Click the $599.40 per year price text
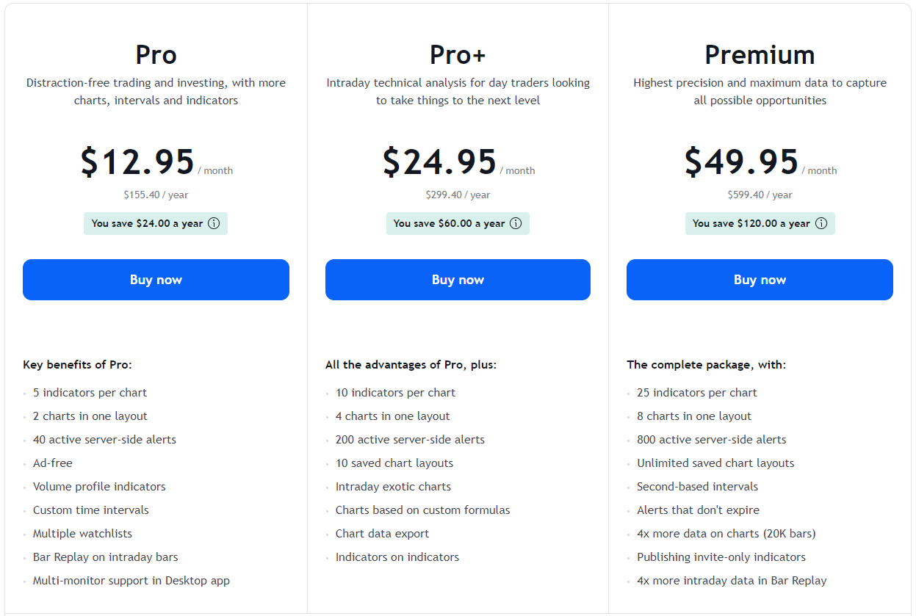 coord(760,195)
